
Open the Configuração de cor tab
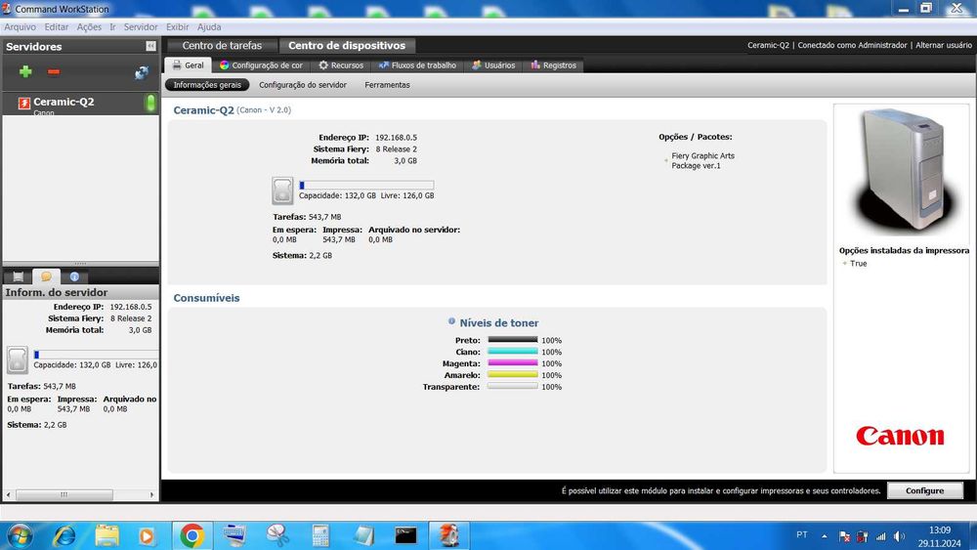[x=261, y=64]
